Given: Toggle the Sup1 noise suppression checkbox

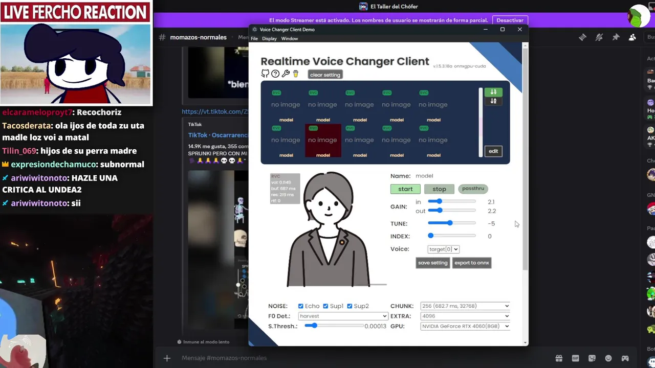Looking at the screenshot, I should (325, 306).
